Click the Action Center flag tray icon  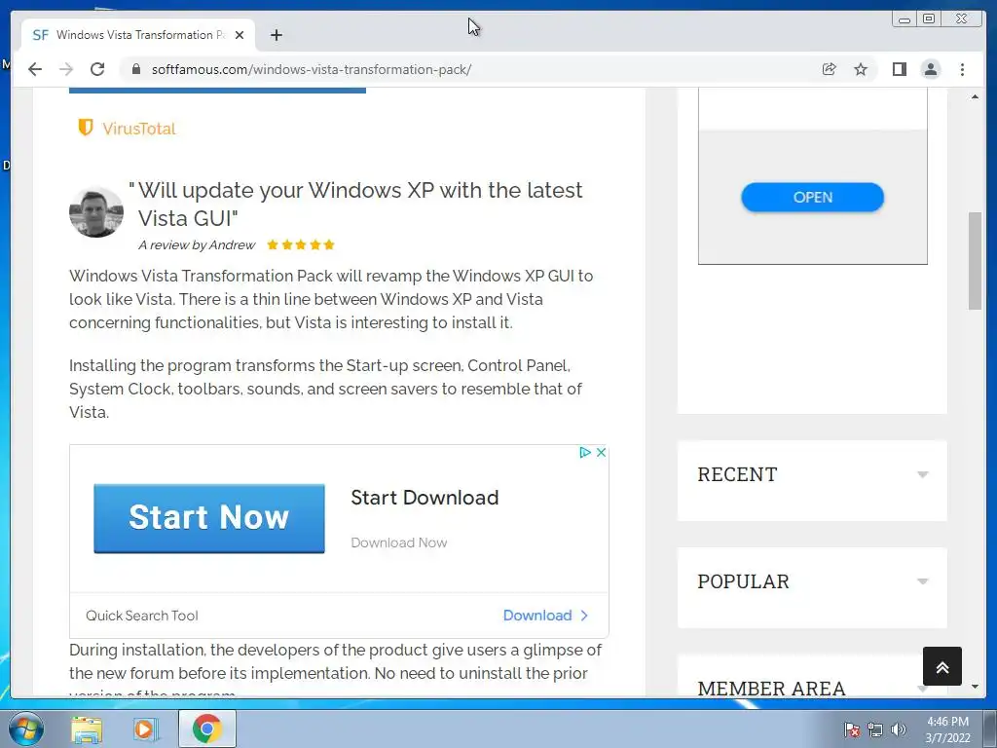[851, 729]
